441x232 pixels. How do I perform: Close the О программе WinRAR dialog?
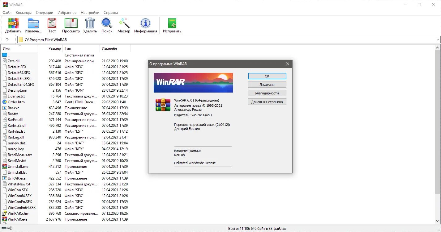click(x=288, y=64)
